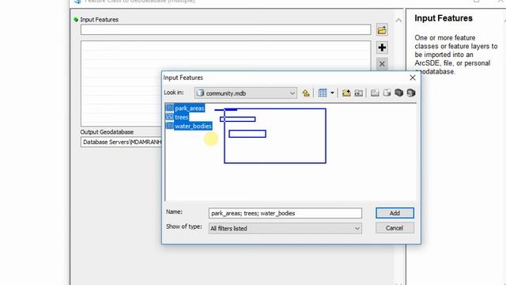This screenshot has width=506, height=285.
Task: Click the last toolbox icon in dialog toolbar
Action: click(411, 93)
